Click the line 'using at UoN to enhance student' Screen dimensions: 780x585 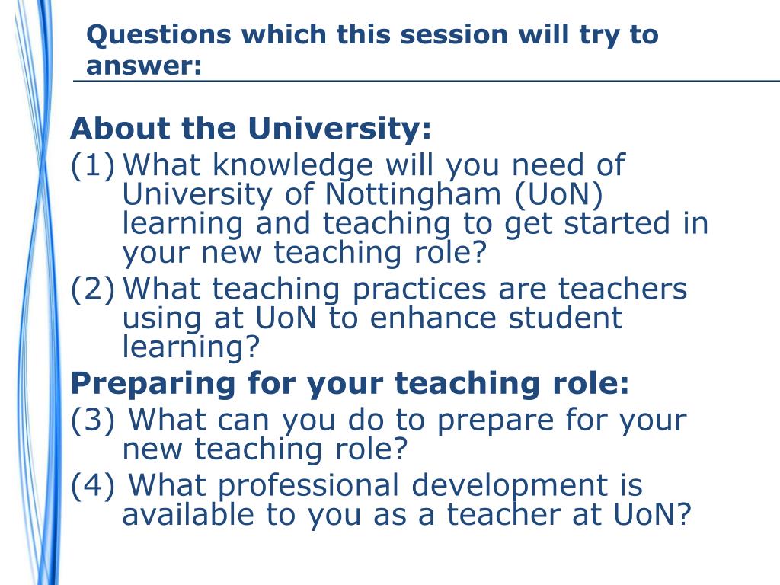372,318
